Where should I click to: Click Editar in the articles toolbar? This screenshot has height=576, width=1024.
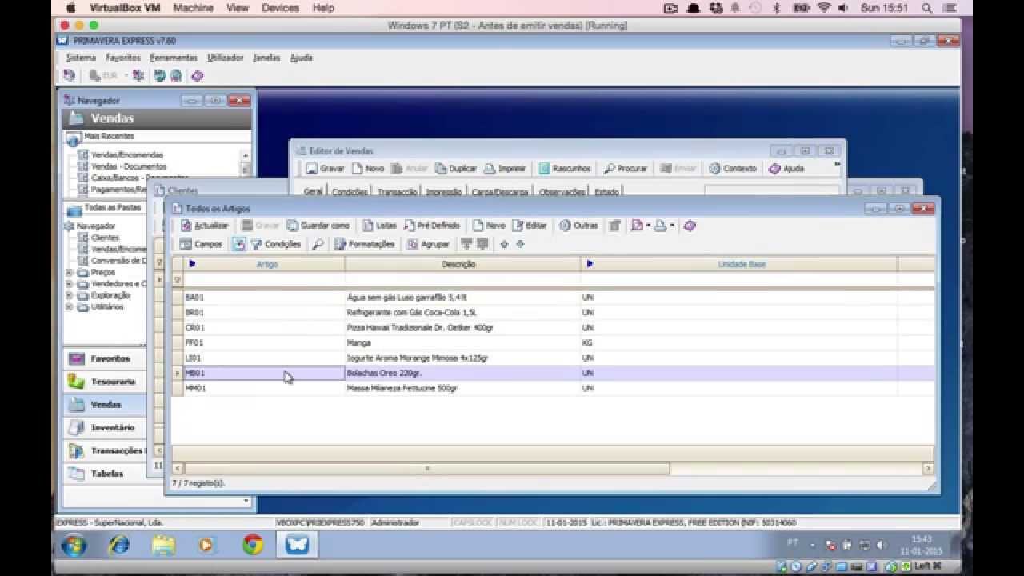tap(530, 226)
